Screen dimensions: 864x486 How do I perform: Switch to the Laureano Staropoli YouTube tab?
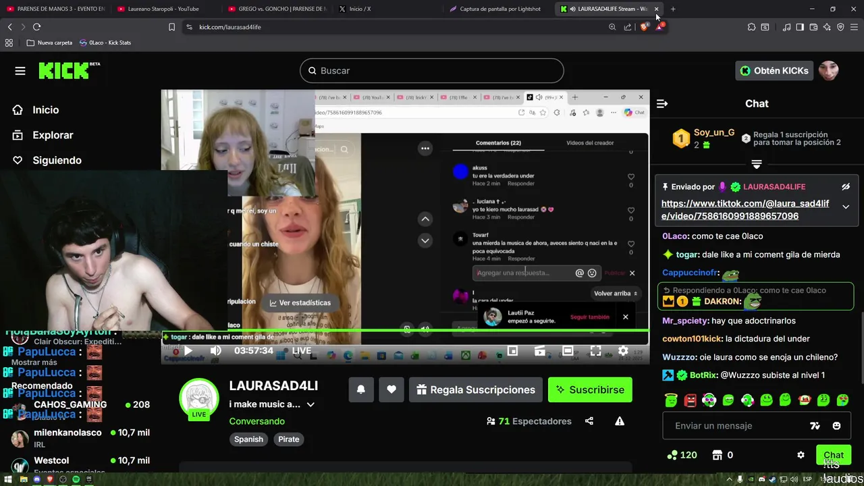[163, 9]
